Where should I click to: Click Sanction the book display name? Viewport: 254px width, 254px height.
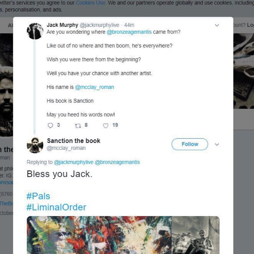click(73, 141)
